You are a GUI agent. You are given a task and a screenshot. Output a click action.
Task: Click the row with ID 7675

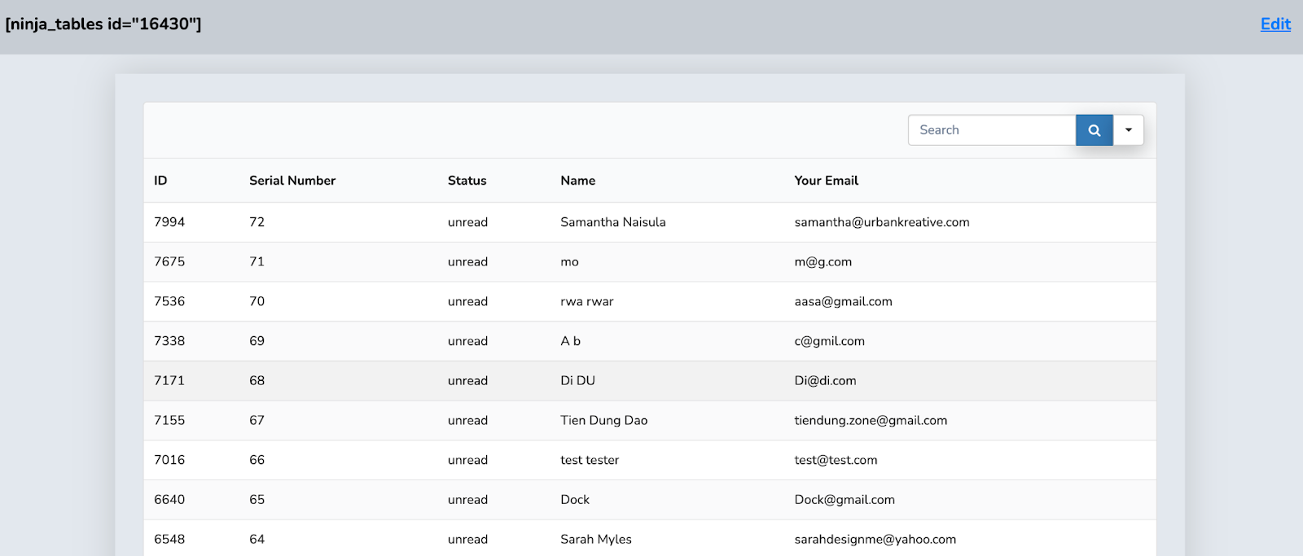click(x=169, y=262)
